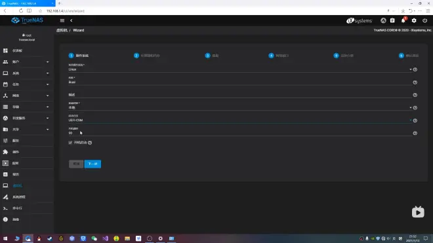
Task: Open Shell via the prompt icon
Action: point(5,208)
